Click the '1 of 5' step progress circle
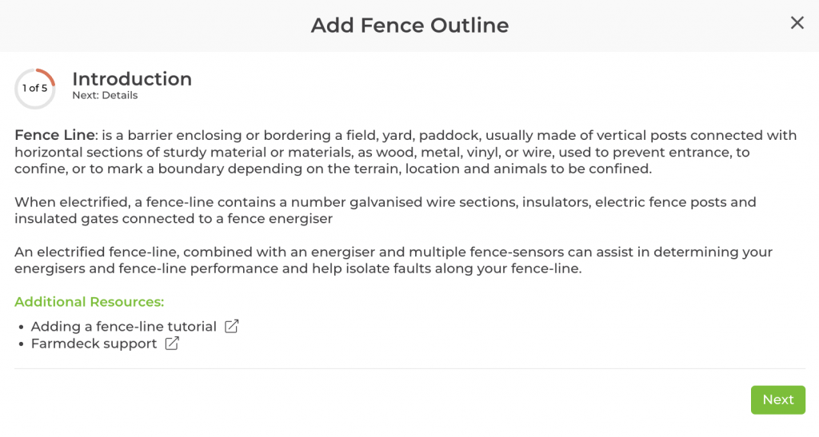The width and height of the screenshot is (819, 437). pyautogui.click(x=34, y=89)
